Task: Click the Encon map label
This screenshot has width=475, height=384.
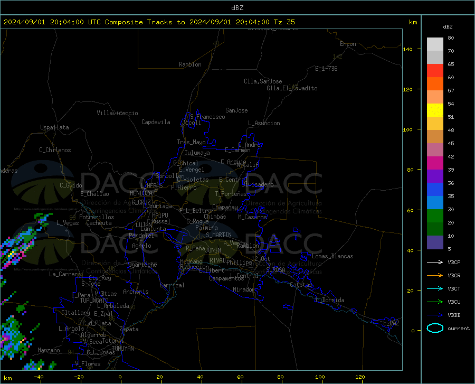Action: (348, 44)
